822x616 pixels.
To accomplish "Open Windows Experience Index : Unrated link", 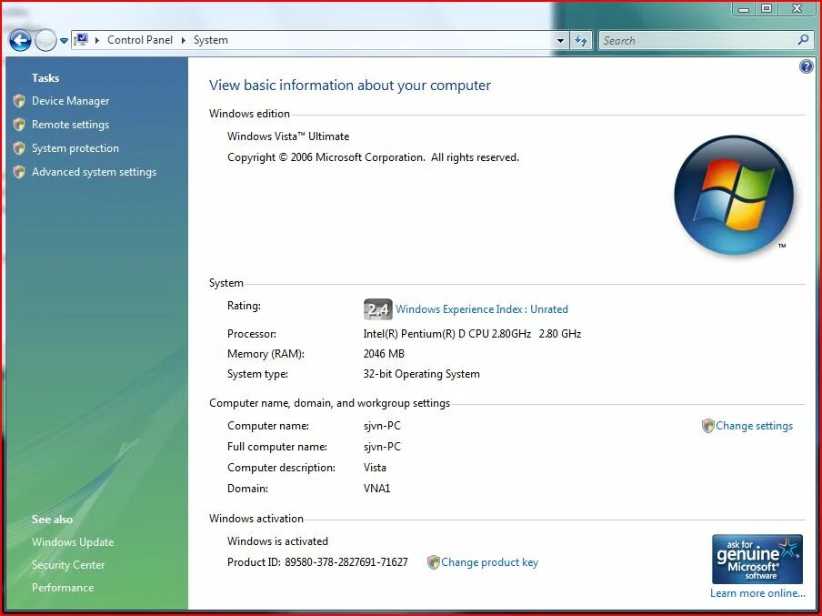I will (482, 309).
